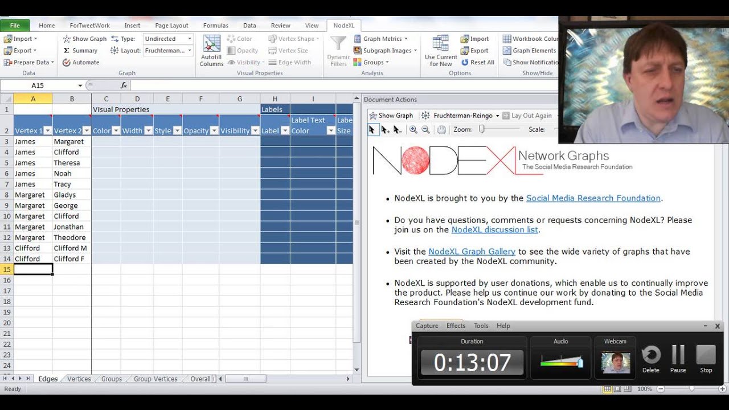This screenshot has height=410, width=729.
Task: Click the insert function fx icon
Action: point(124,85)
